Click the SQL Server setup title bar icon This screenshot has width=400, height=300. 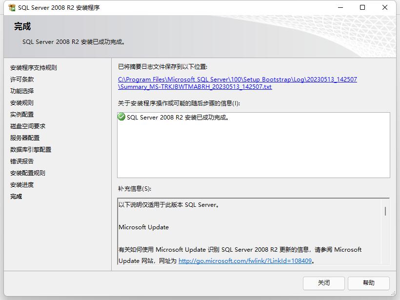pyautogui.click(x=12, y=8)
